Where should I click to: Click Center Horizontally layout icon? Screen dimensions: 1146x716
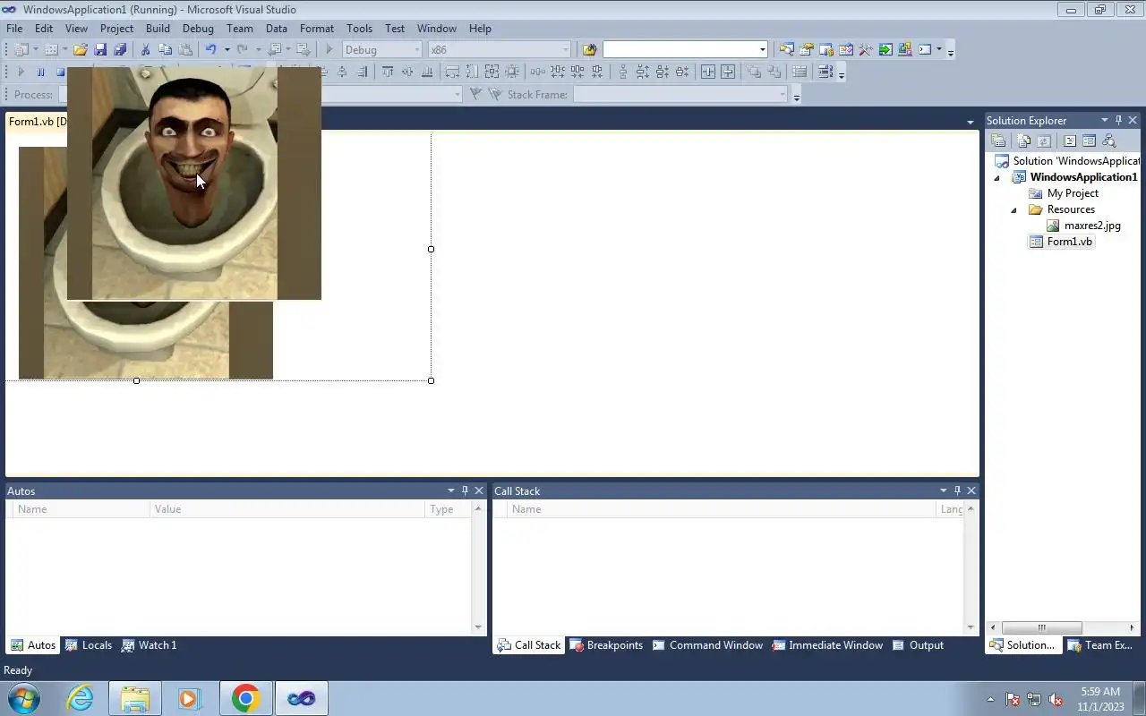pyautogui.click(x=708, y=72)
